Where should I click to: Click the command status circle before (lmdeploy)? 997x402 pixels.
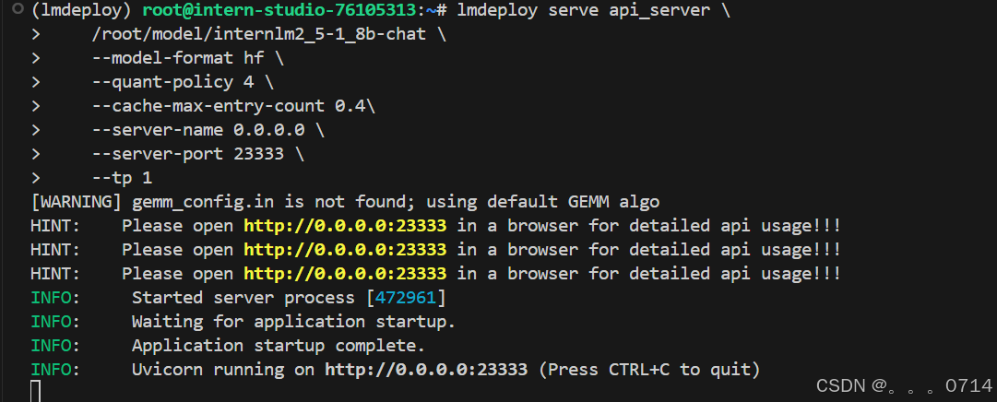click(18, 9)
